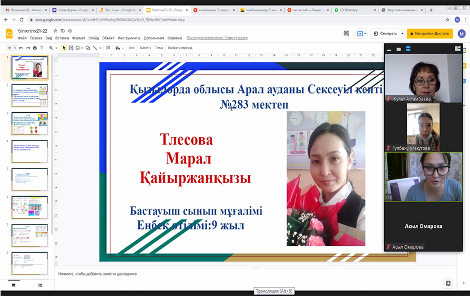Switch Zoom panel to single video view

tap(399, 50)
